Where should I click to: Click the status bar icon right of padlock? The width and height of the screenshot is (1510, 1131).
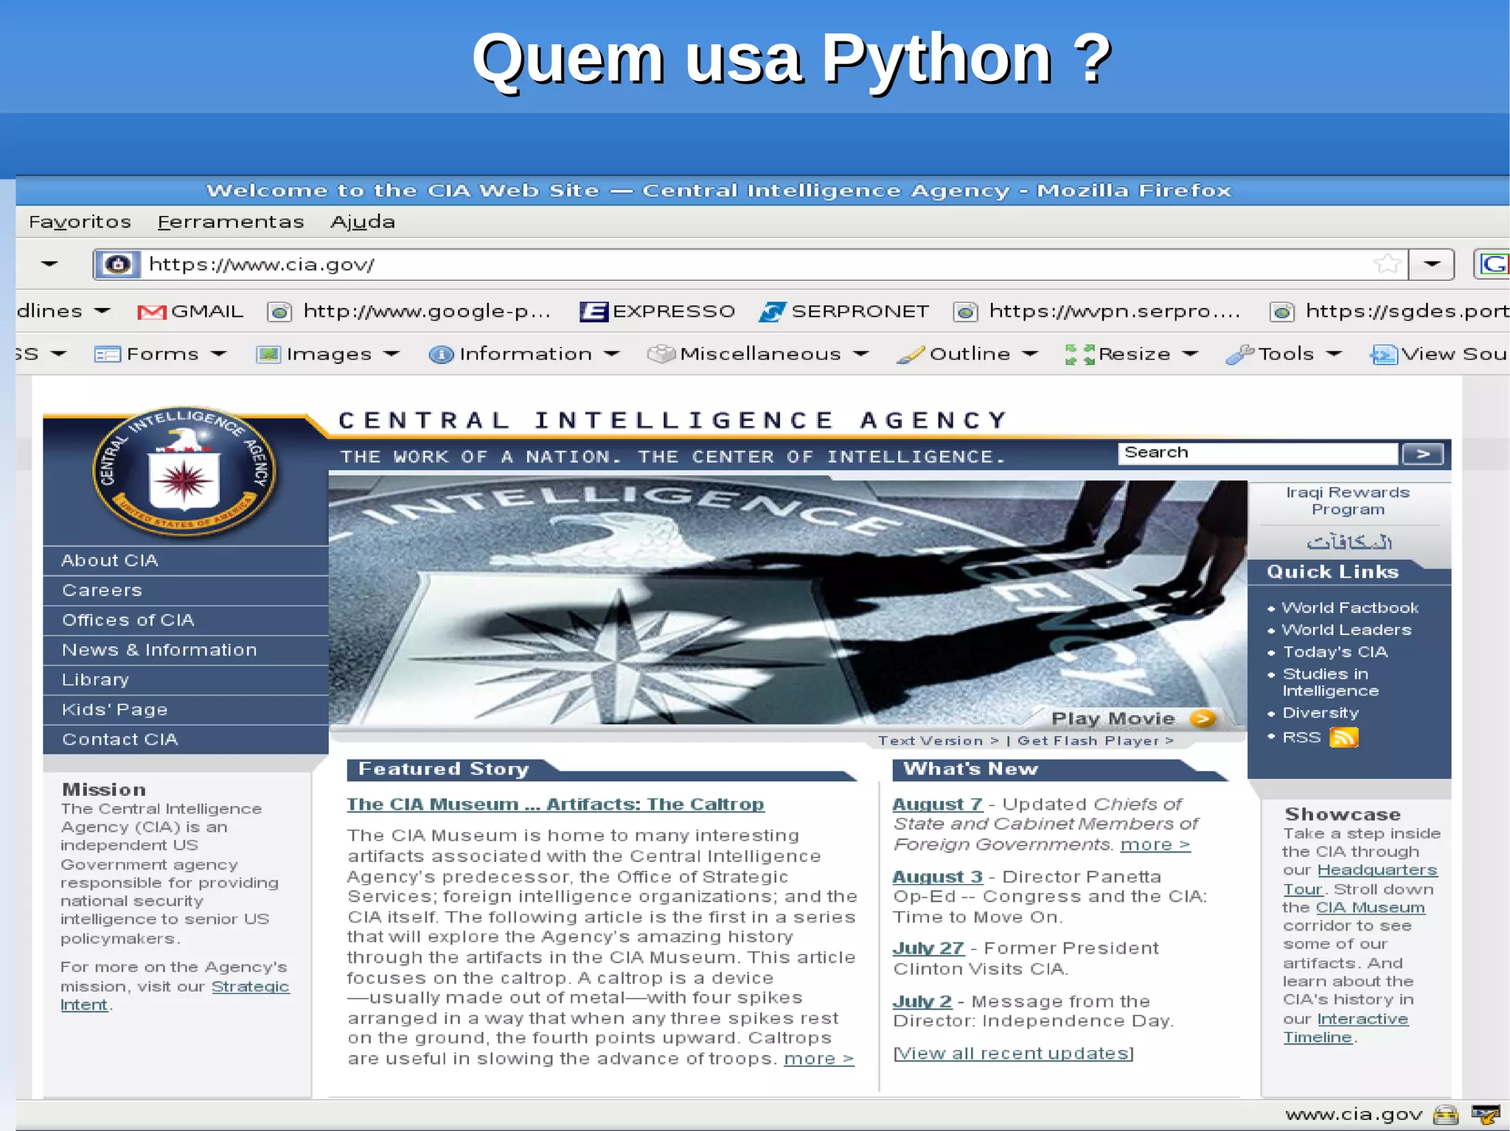(1486, 1116)
